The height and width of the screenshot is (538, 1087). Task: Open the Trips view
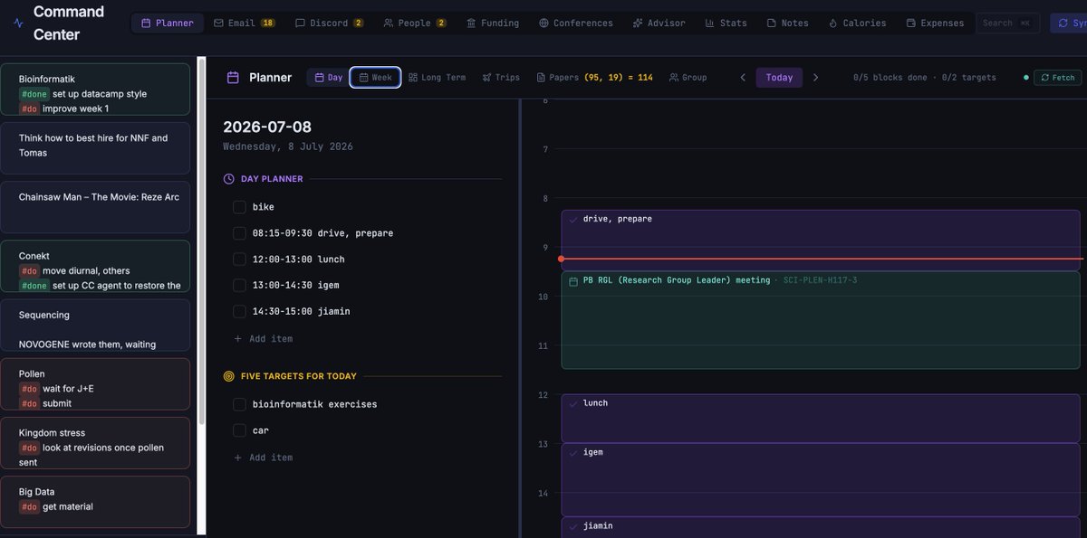coord(501,77)
